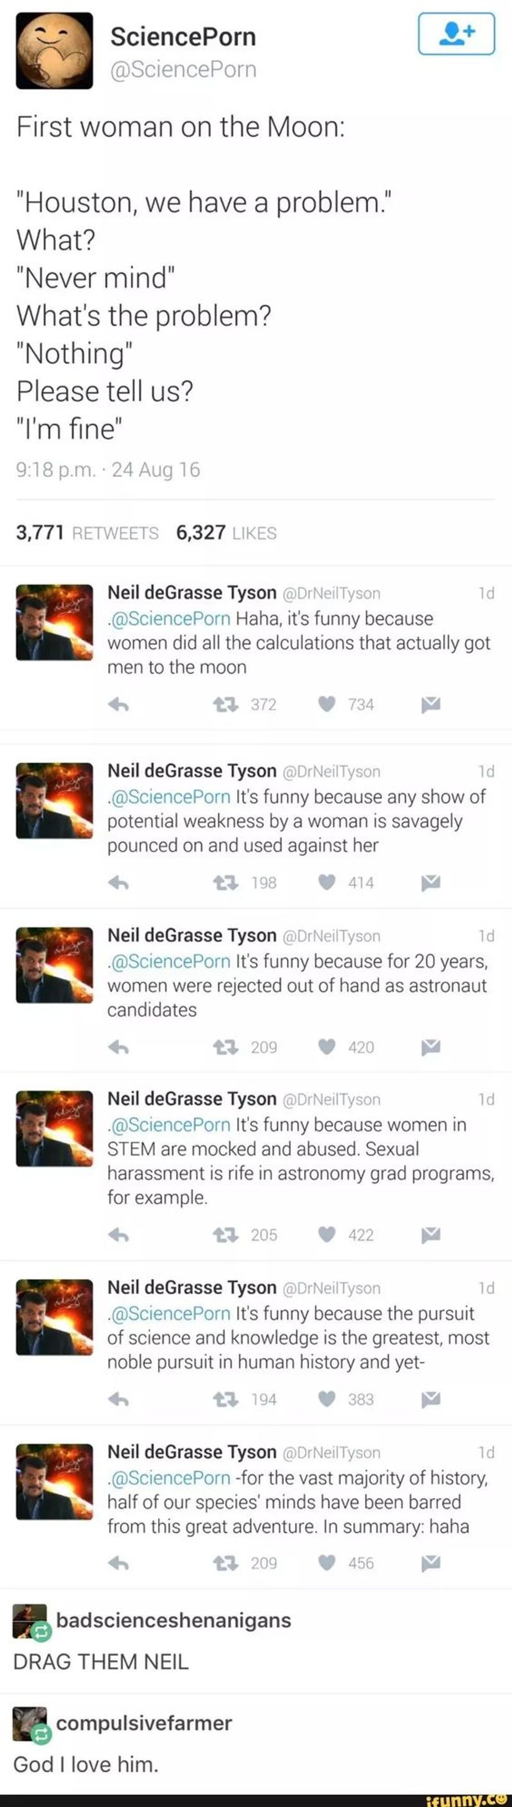512x1807 pixels.
Task: Retweet the reply showing 194 retweets
Action: [x=226, y=1399]
